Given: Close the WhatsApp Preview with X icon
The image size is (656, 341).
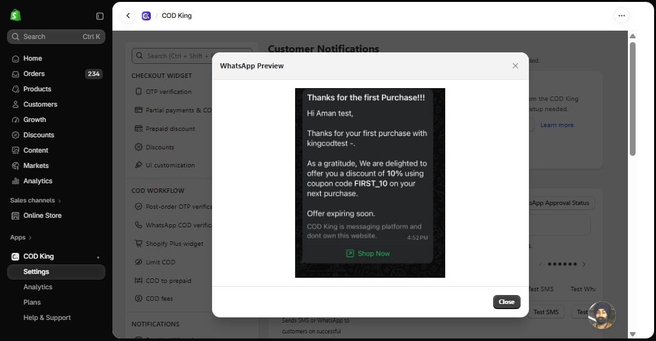Looking at the screenshot, I should coord(515,66).
